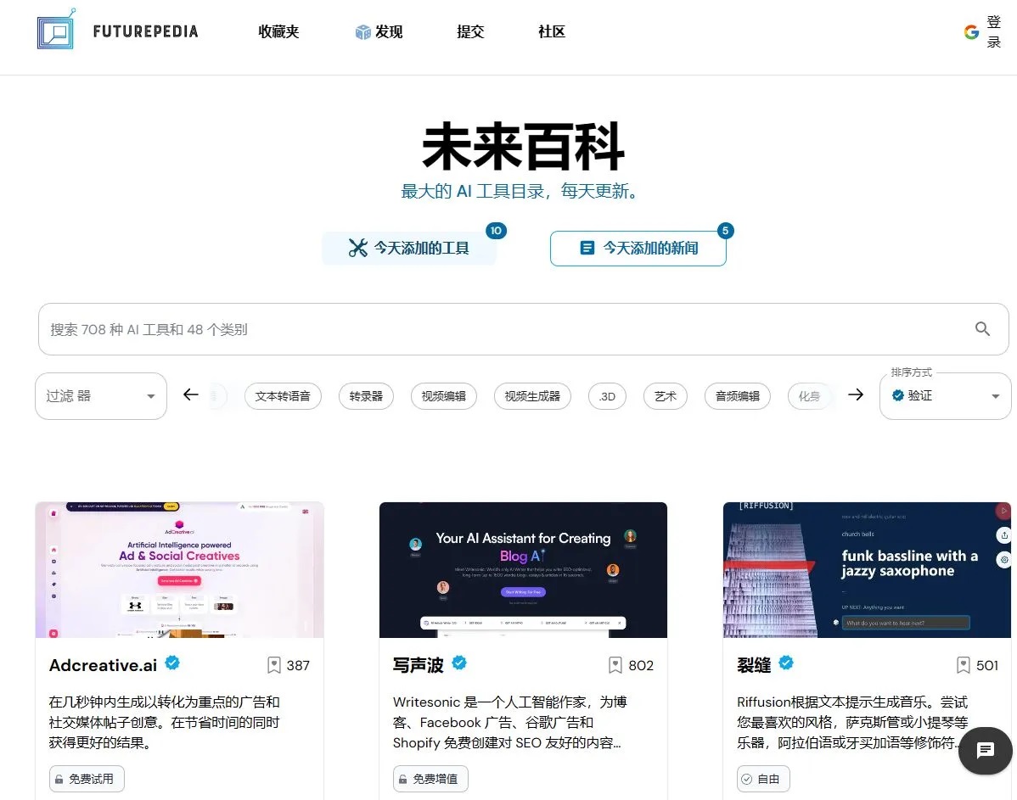Open the Riffusion preview thumbnail
This screenshot has height=800, width=1017.
tap(867, 570)
